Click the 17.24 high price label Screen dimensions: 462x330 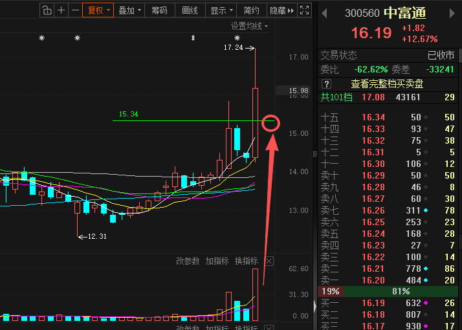click(x=233, y=47)
